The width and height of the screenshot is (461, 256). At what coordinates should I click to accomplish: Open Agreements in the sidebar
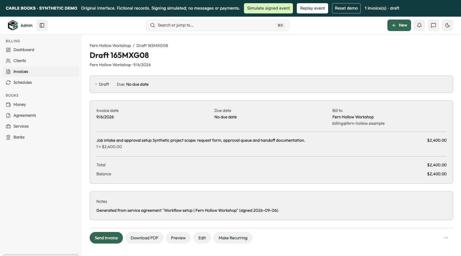pyautogui.click(x=41, y=116)
